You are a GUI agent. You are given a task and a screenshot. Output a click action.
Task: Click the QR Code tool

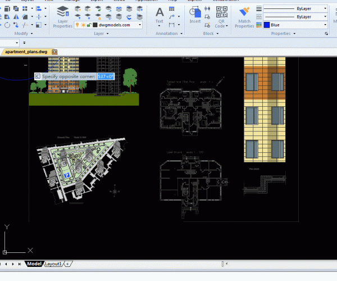pyautogui.click(x=222, y=15)
